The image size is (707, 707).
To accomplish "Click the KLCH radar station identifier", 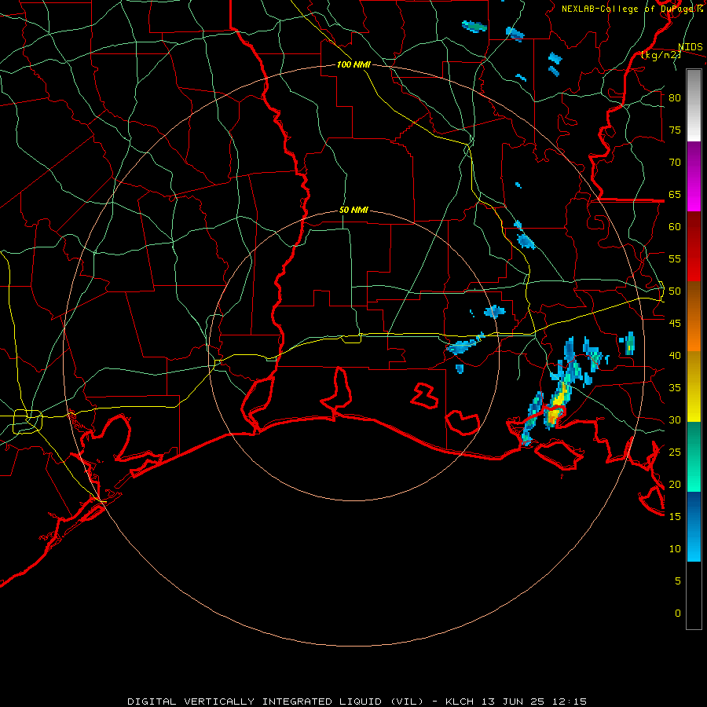I will tap(459, 702).
